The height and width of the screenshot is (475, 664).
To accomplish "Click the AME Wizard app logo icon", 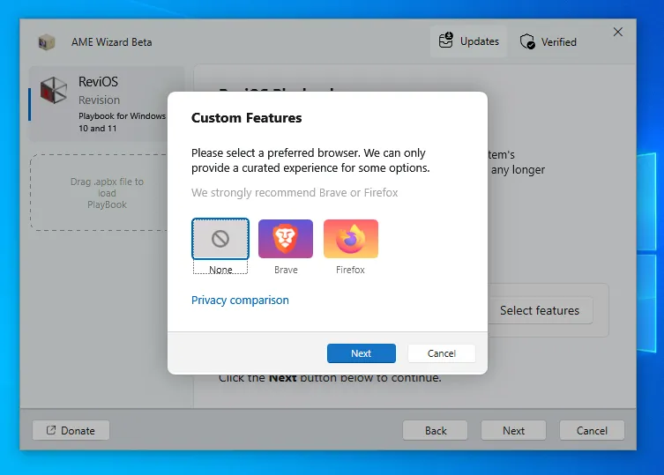I will (47, 42).
